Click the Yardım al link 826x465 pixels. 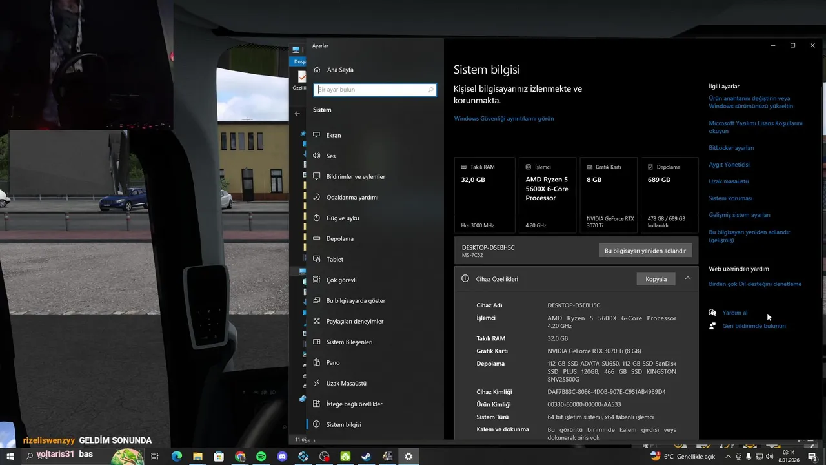click(x=735, y=313)
